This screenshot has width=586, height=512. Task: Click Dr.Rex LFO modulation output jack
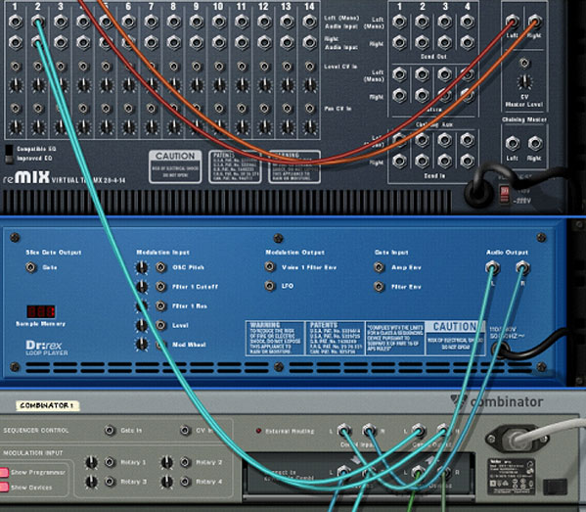[270, 286]
